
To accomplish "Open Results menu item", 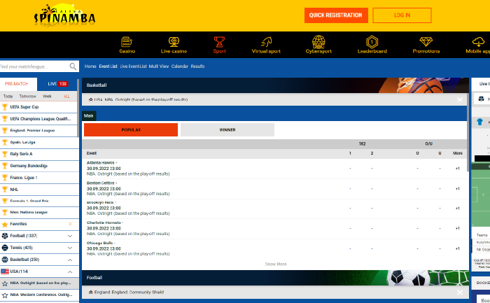I will coord(197,66).
